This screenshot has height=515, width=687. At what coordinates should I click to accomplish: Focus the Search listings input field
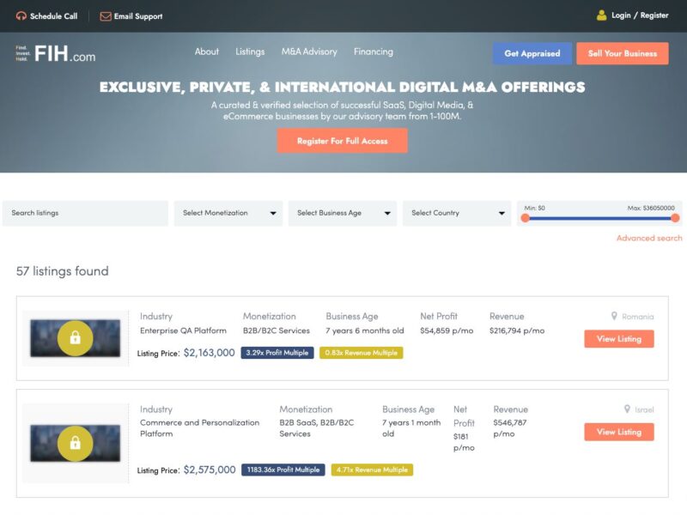[85, 213]
